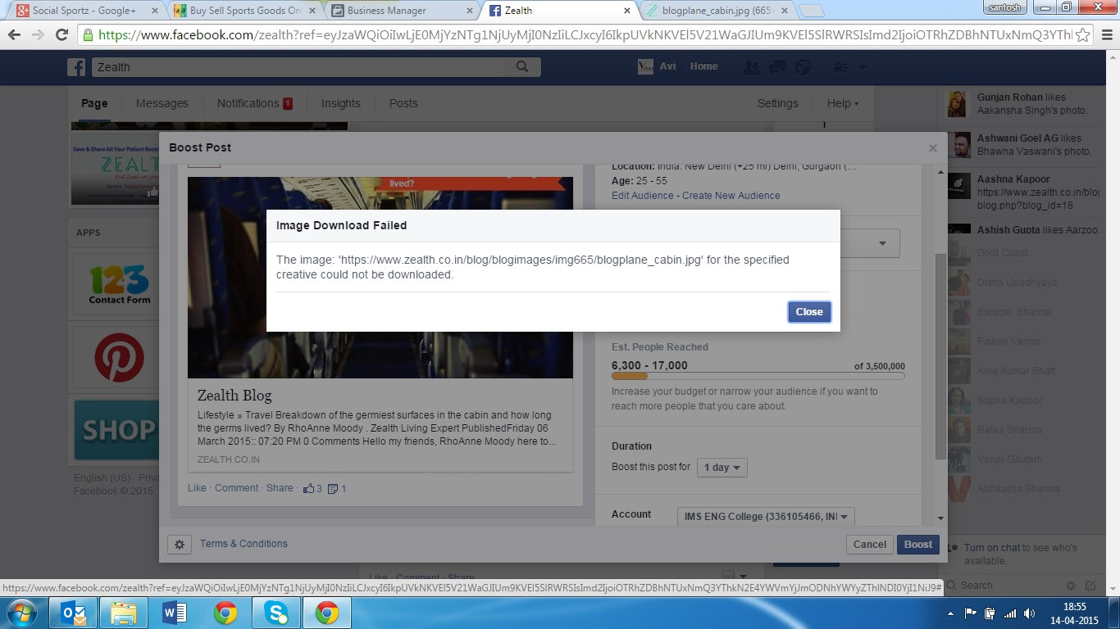1120x629 pixels.
Task: Open the globe notifications icon
Action: coord(804,67)
